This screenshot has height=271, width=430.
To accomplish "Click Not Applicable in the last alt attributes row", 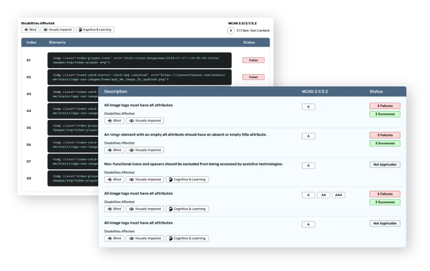I will coord(385,223).
